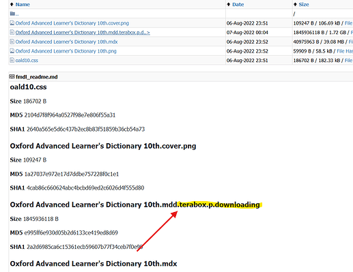Viewport: 353px width, 272px height.
Task: Open File link in the cover.png row
Action: click(348, 23)
